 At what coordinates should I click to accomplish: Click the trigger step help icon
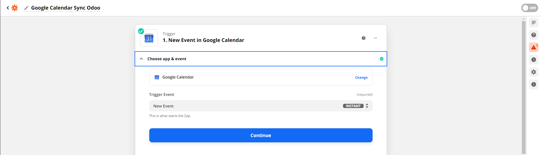(x=364, y=38)
